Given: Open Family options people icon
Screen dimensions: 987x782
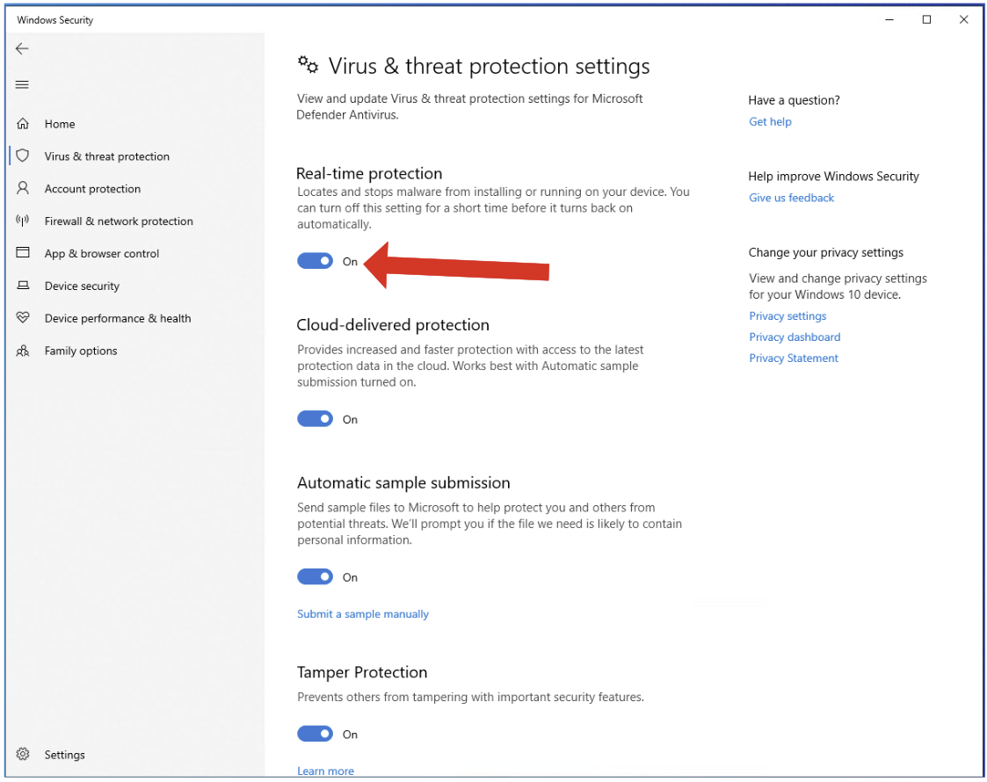Looking at the screenshot, I should [23, 351].
